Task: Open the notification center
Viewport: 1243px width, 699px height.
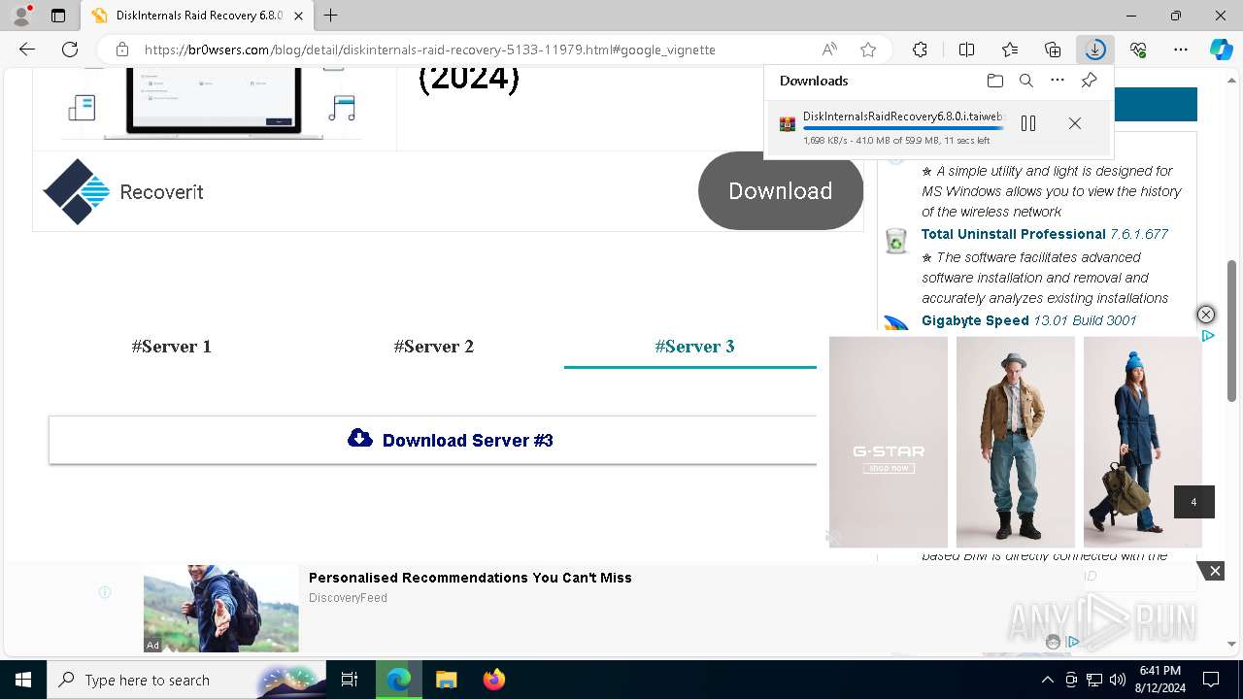Action: tap(1211, 680)
